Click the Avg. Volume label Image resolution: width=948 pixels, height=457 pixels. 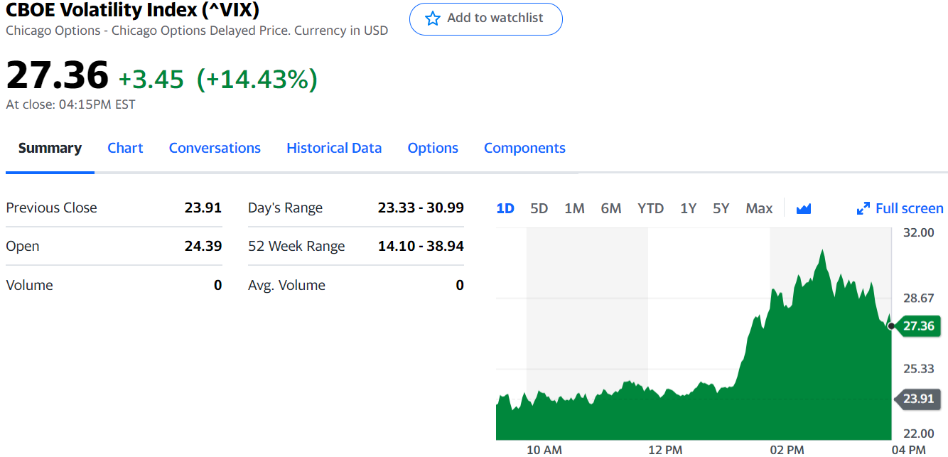pyautogui.click(x=286, y=285)
